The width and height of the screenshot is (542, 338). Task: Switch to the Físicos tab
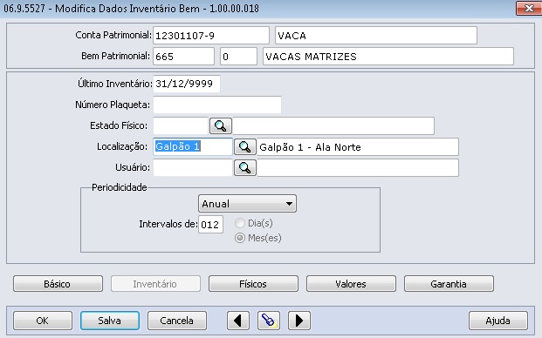point(253,283)
